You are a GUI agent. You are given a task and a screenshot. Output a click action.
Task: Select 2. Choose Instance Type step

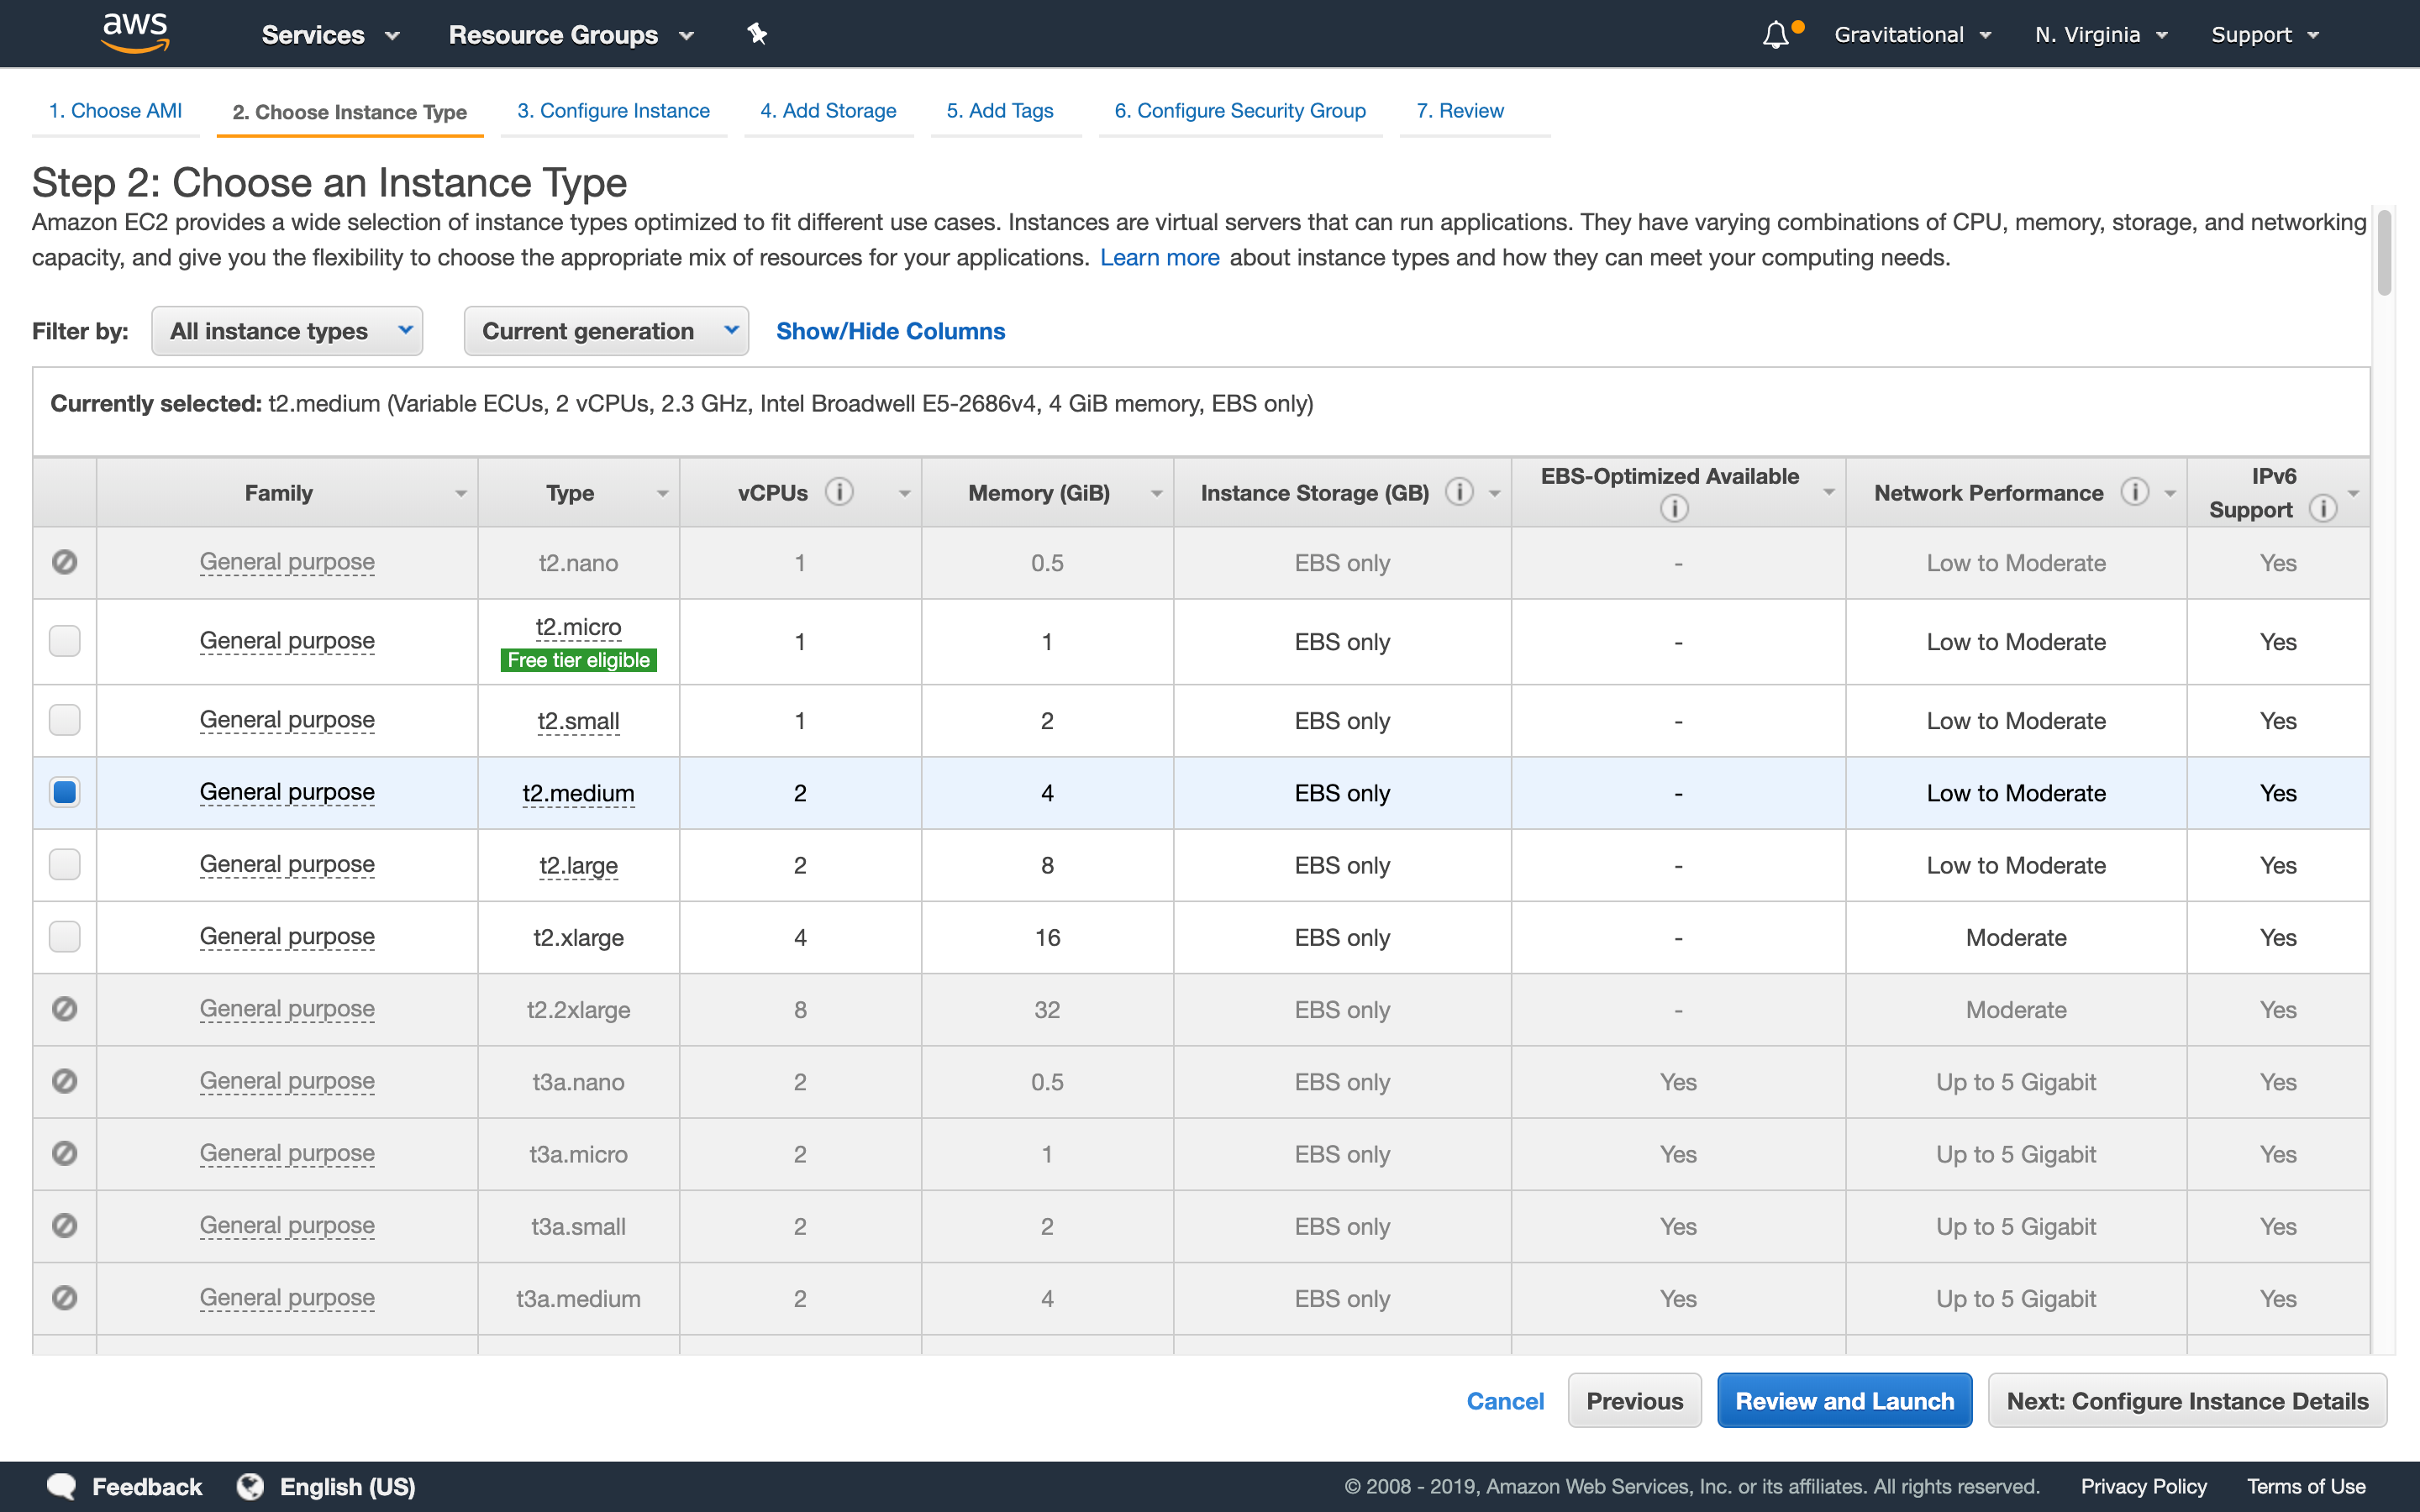click(x=350, y=112)
